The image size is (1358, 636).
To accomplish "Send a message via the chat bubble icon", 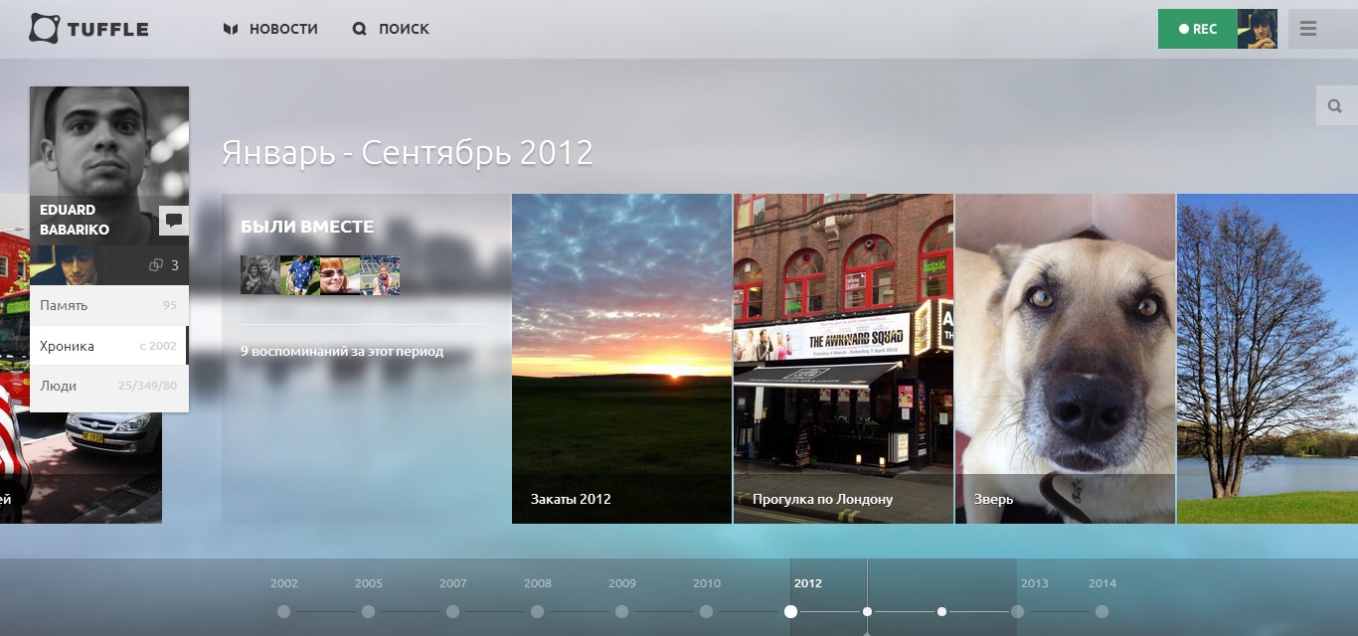I will pos(174,221).
